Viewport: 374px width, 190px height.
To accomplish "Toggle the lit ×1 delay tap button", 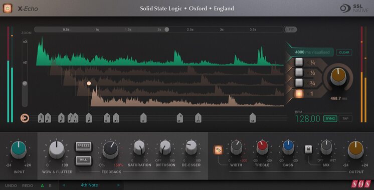I will tap(299, 93).
